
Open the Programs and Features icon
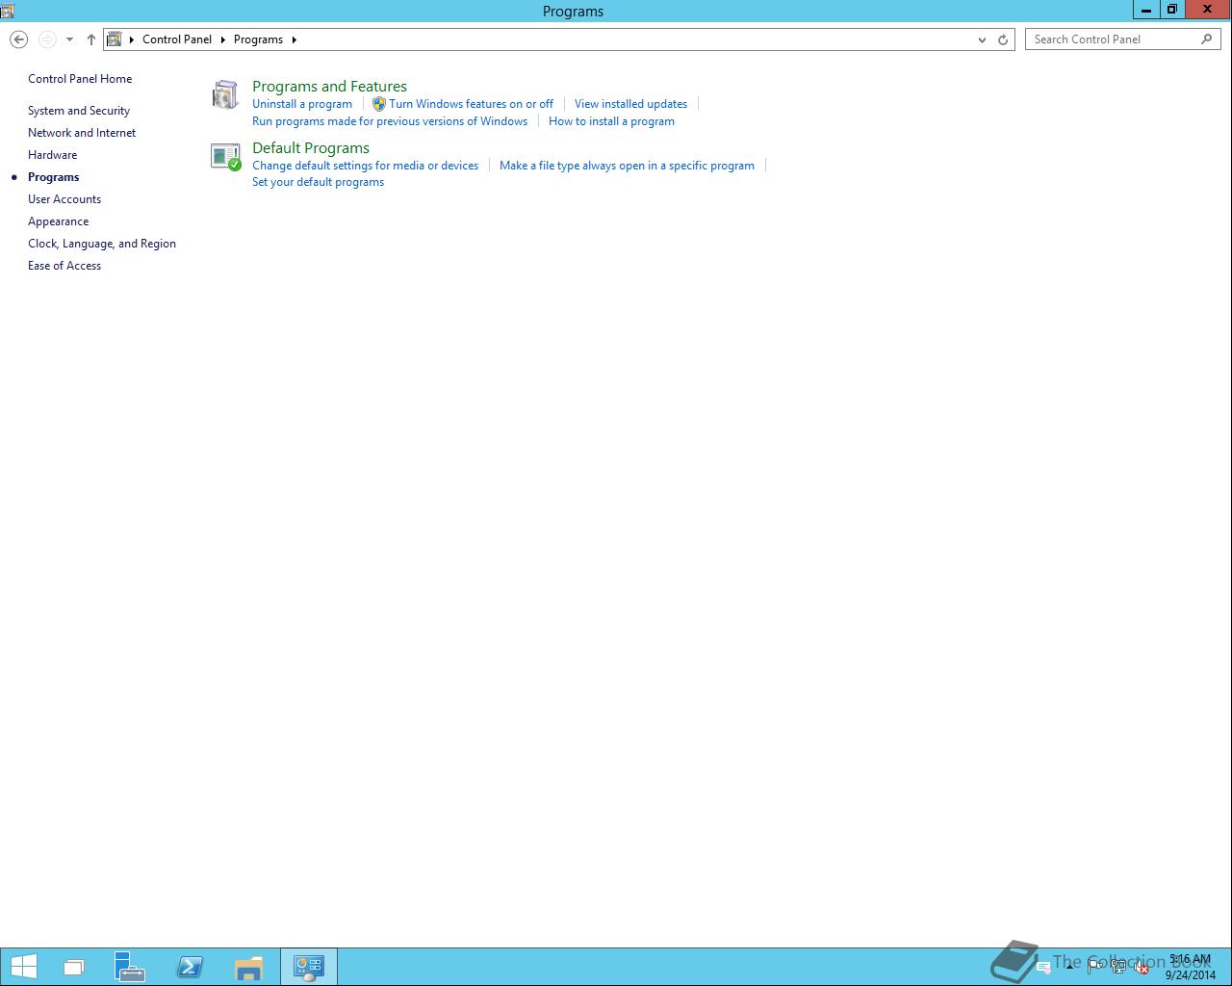tap(225, 94)
